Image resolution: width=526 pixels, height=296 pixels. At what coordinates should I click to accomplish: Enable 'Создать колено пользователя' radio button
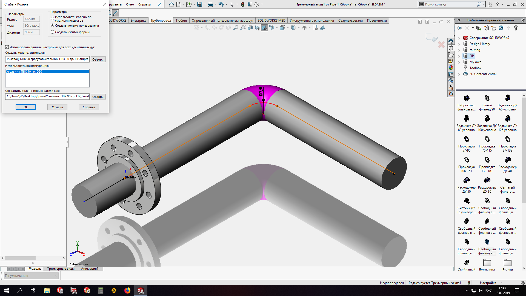click(x=52, y=25)
